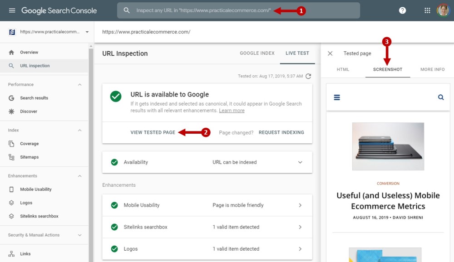Open the main hamburger menu
This screenshot has width=454, height=262.
pos(12,11)
